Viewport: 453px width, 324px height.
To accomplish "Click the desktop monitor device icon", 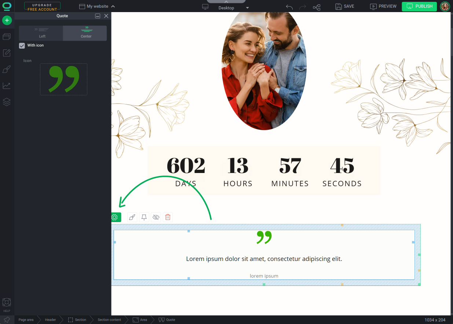I will click(205, 7).
